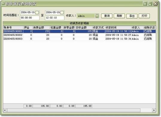The height and width of the screenshot is (117, 161).
Task: Open the start date calendar picker
Action: tap(37, 12)
